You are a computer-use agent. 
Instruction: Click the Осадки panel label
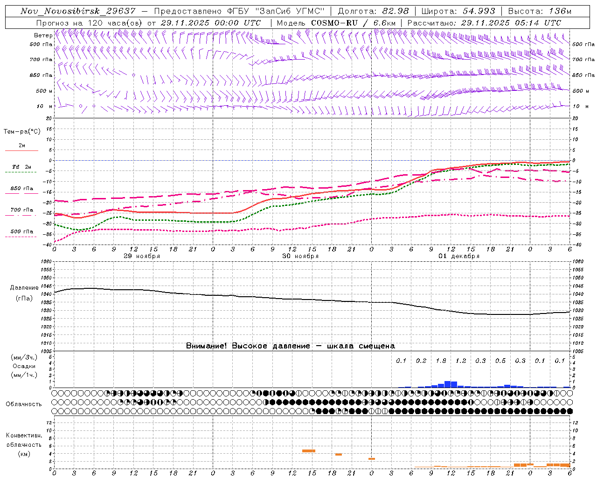[x=24, y=366]
